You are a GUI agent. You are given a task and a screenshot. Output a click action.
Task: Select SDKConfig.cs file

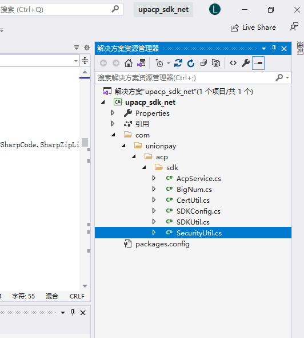(198, 211)
